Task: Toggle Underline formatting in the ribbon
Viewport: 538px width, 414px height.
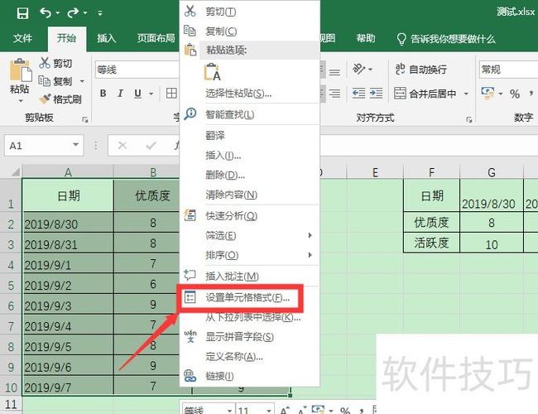Action: coord(138,94)
